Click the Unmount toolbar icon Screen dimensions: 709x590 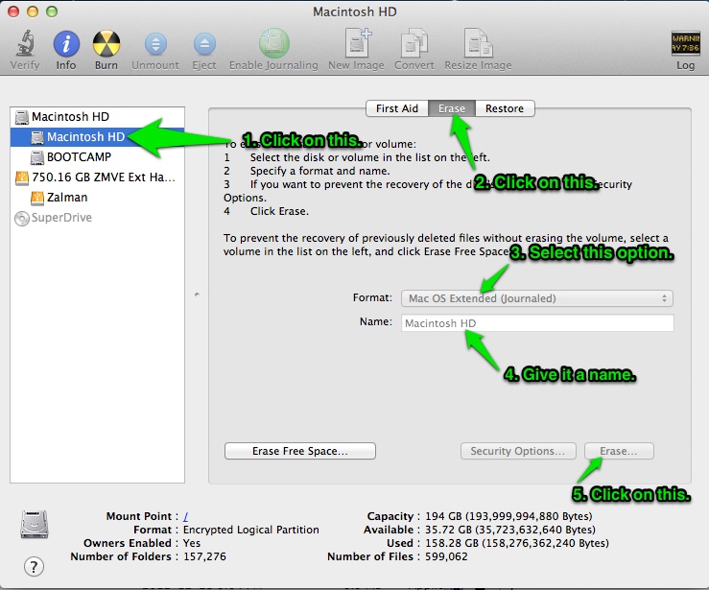click(155, 44)
